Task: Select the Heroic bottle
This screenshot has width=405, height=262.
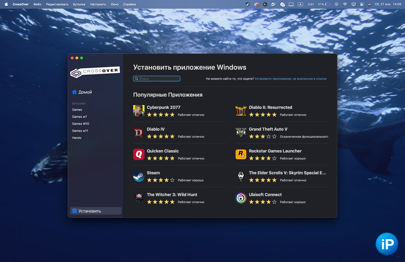Action: (x=77, y=138)
